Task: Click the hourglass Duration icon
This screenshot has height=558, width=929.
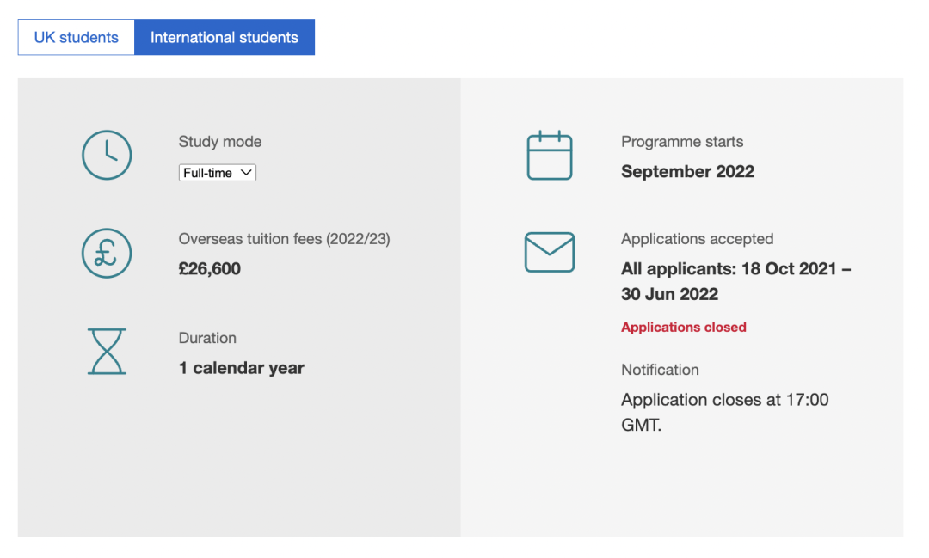Action: point(107,352)
